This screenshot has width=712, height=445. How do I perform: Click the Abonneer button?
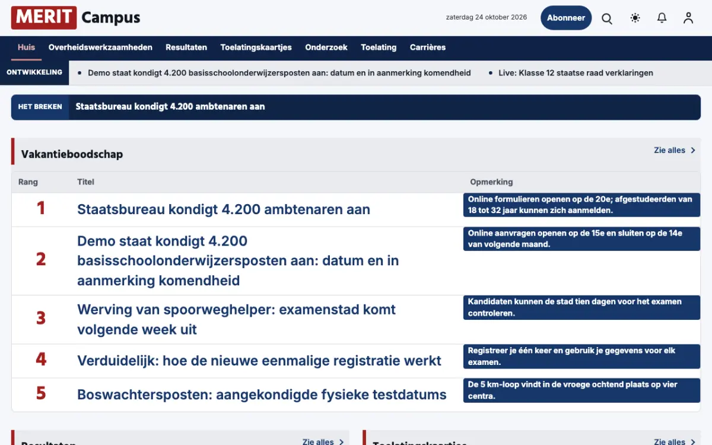pos(566,18)
